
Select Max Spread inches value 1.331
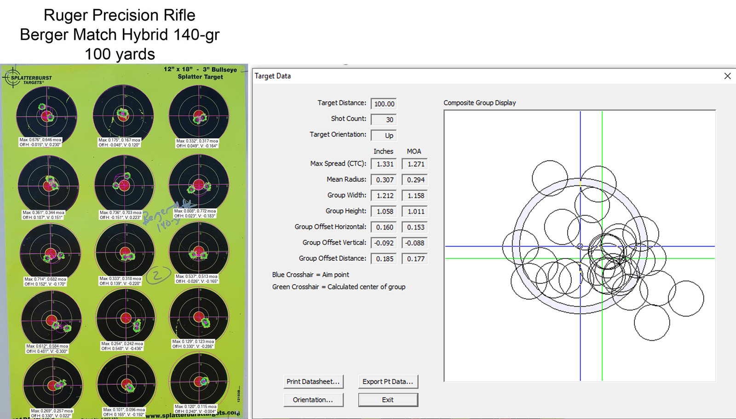tap(384, 164)
